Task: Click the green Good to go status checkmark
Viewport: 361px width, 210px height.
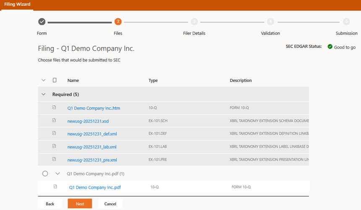Action: [330, 46]
